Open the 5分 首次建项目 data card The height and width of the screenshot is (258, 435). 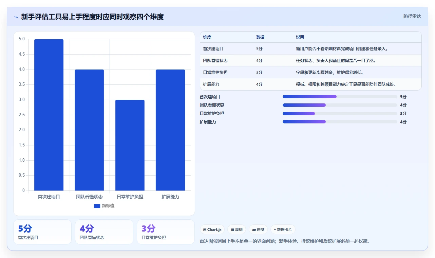(x=42, y=232)
